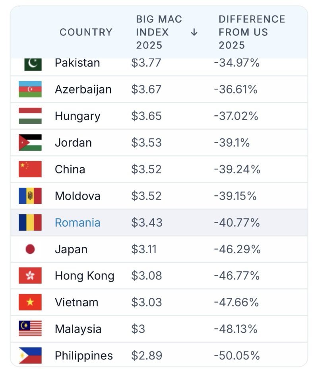Click the Pakistan flag icon
Image resolution: width=318 pixels, height=371 pixels.
tap(33, 64)
